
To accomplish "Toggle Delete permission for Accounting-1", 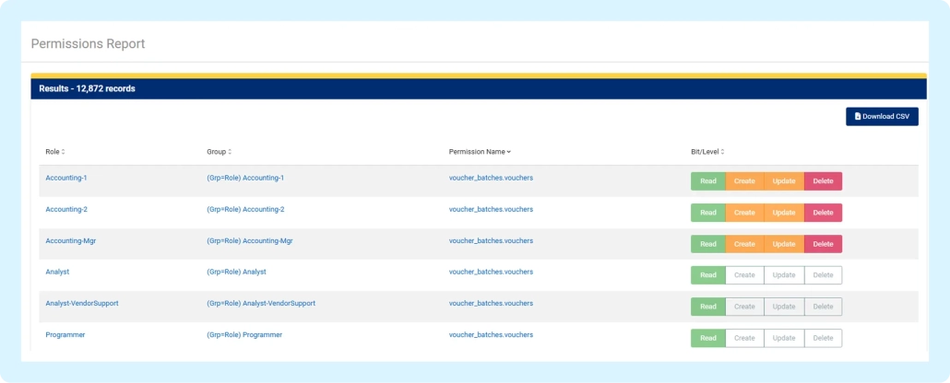I will pos(823,181).
